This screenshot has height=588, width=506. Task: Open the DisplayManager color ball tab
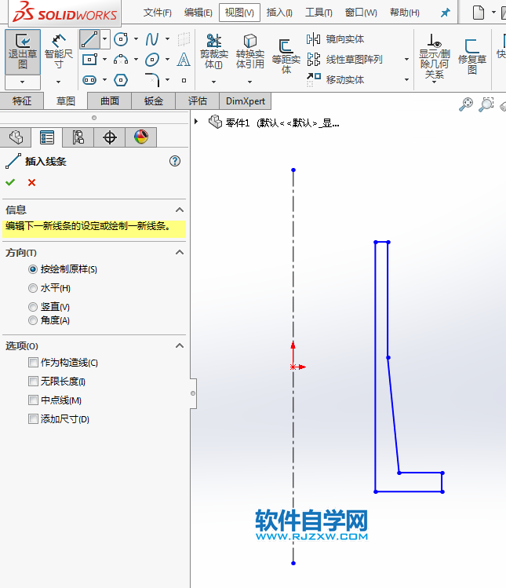[x=141, y=137]
